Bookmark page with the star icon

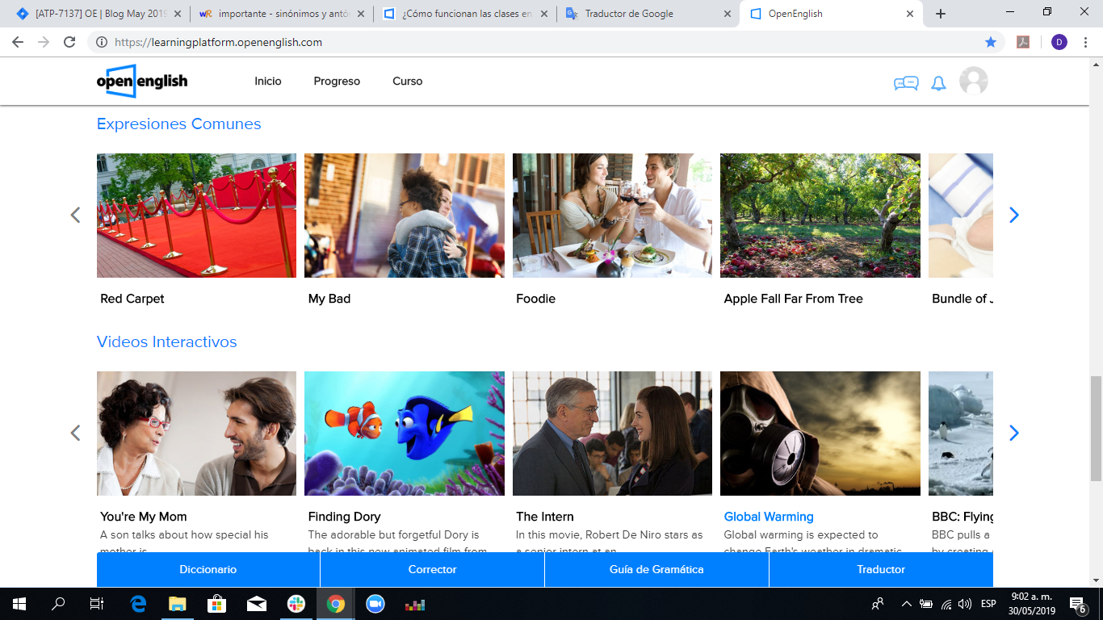tap(991, 42)
